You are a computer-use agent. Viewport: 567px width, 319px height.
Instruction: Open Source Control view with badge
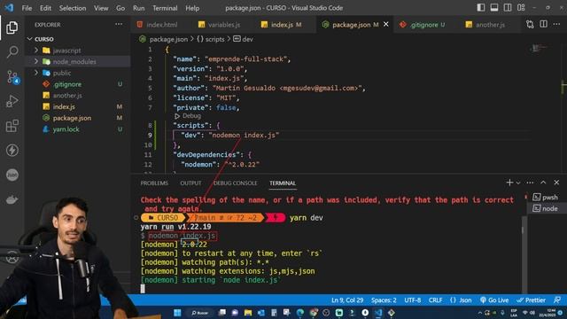pyautogui.click(x=12, y=77)
